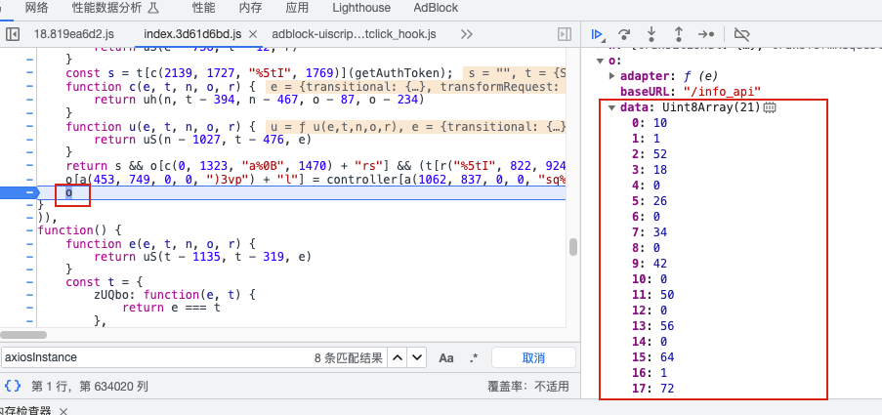Close the 内存检查器 panel tab

63,411
